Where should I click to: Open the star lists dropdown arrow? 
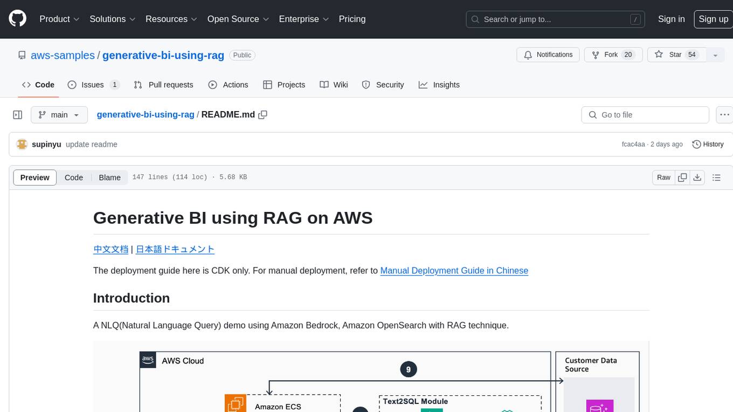point(715,55)
